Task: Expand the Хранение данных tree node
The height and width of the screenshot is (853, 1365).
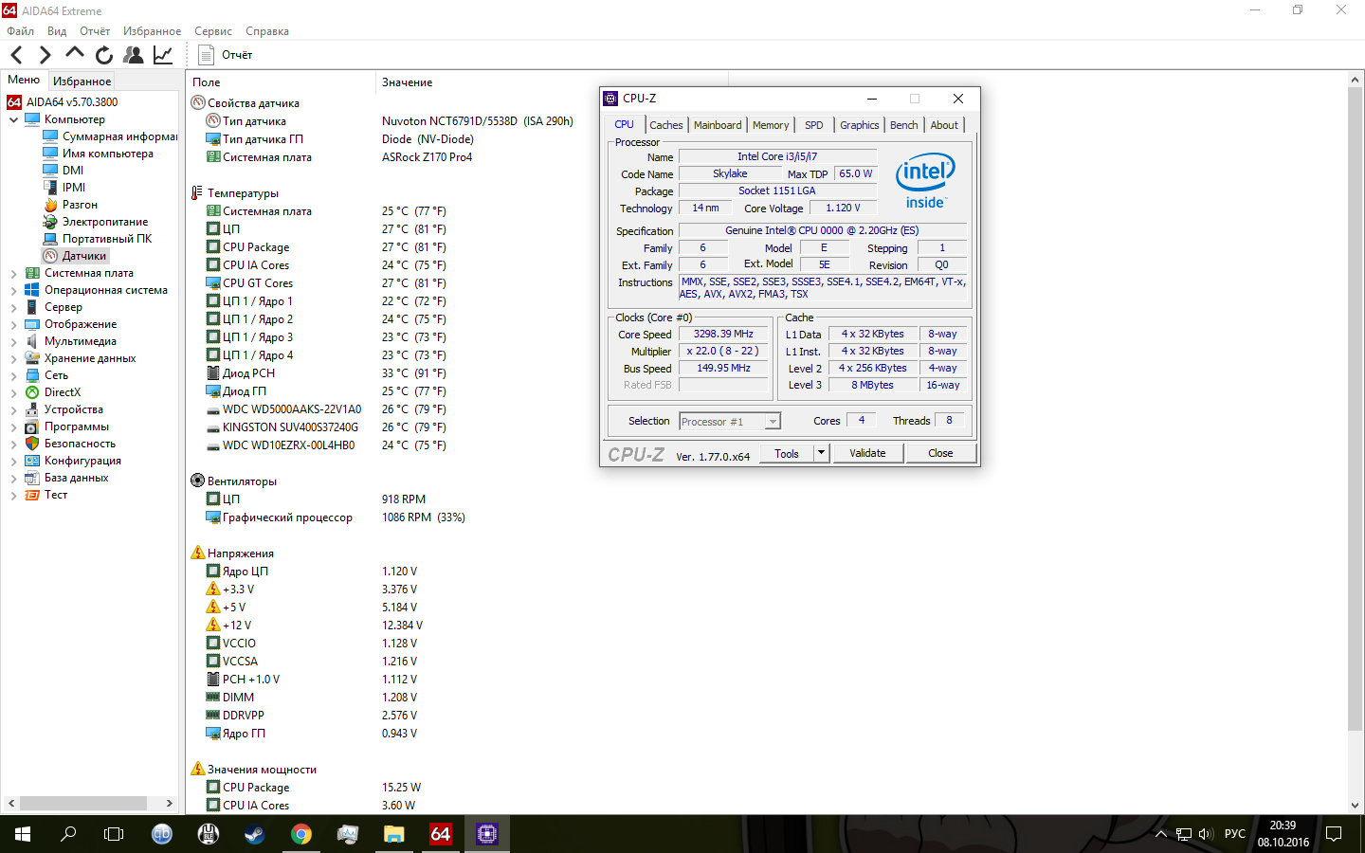Action: point(13,358)
